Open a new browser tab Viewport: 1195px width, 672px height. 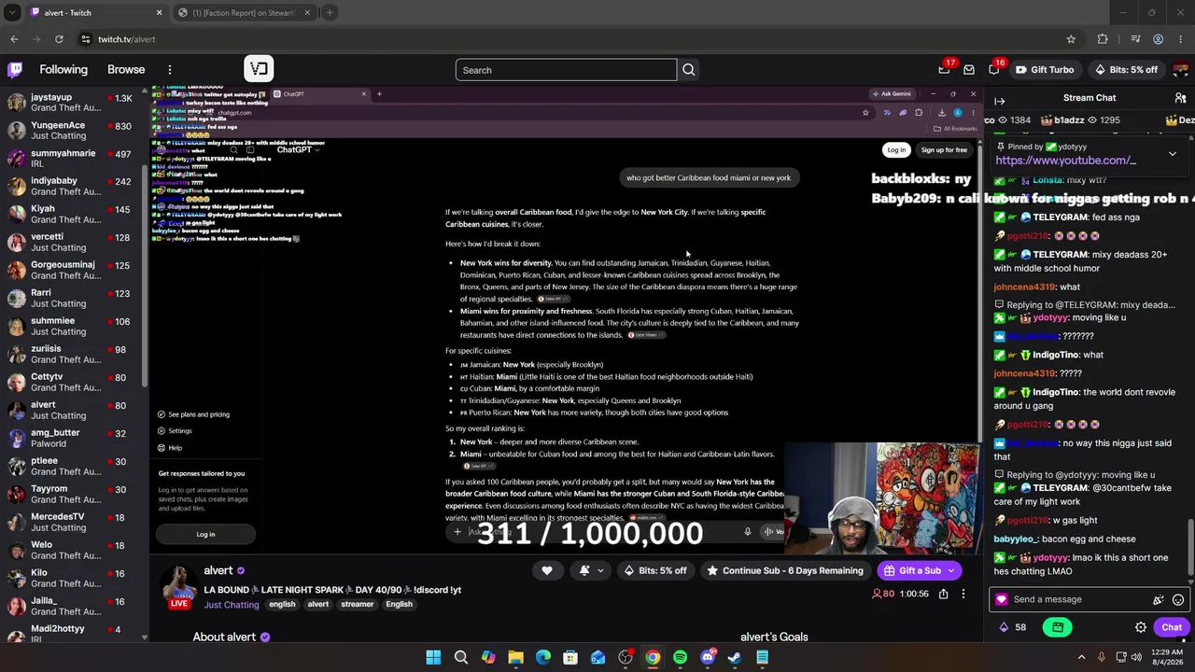[330, 13]
